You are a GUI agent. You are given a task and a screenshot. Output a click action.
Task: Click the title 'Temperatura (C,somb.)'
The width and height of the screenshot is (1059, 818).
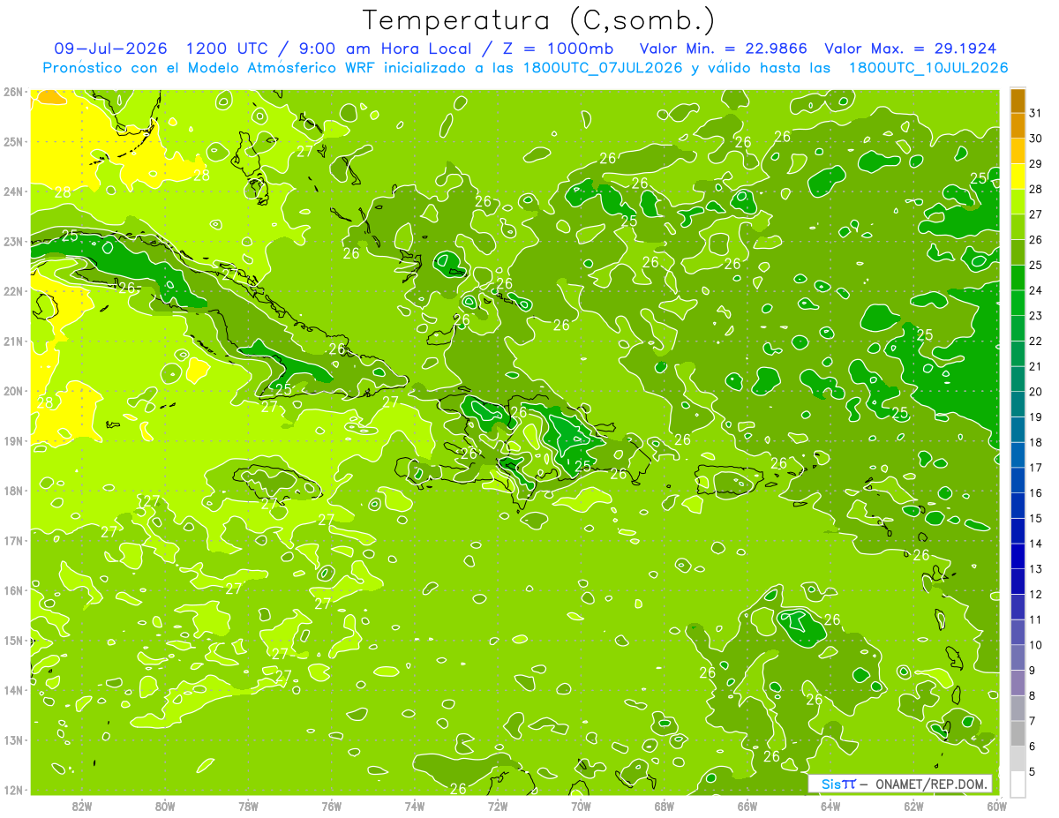pyautogui.click(x=538, y=20)
